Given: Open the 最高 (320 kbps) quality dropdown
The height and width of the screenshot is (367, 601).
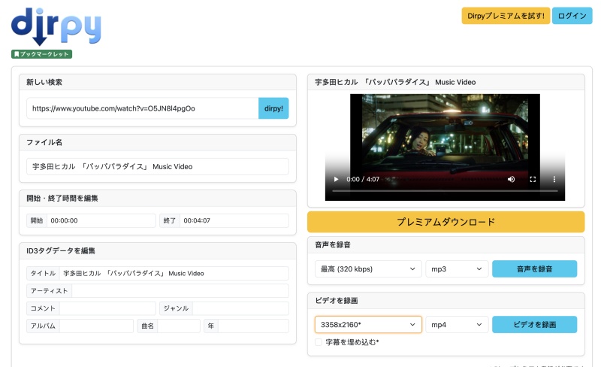Looking at the screenshot, I should point(368,269).
